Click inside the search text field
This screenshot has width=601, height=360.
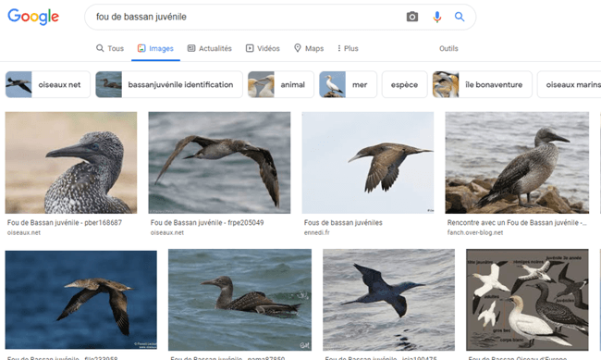pyautogui.click(x=245, y=17)
